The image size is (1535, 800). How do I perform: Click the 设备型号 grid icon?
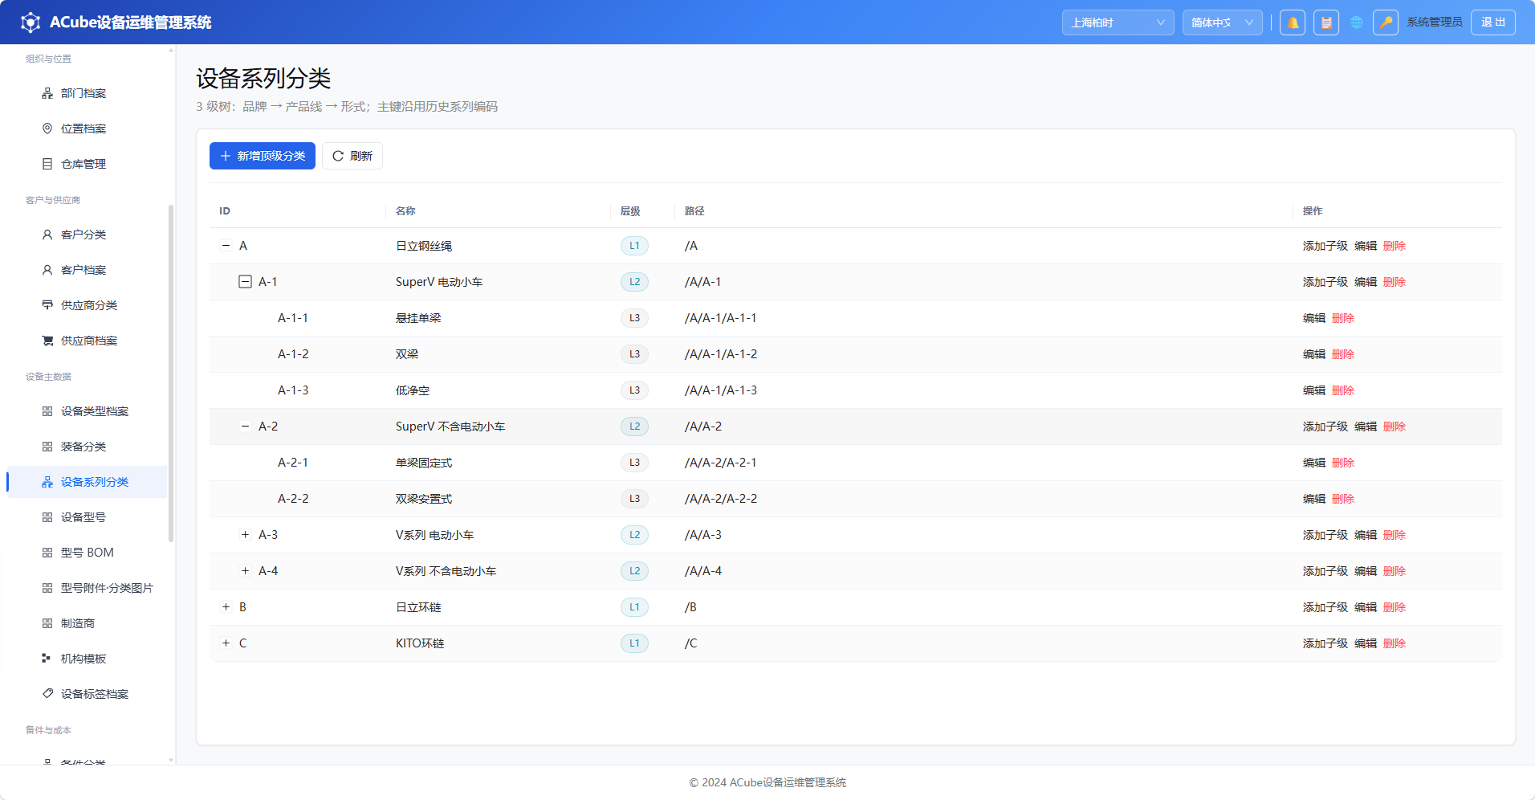coord(47,517)
